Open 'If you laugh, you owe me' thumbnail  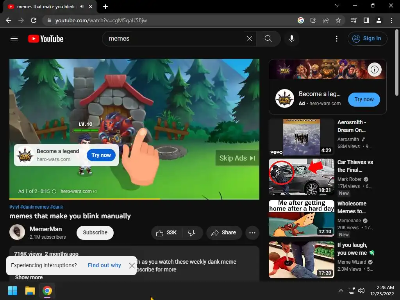click(x=302, y=260)
